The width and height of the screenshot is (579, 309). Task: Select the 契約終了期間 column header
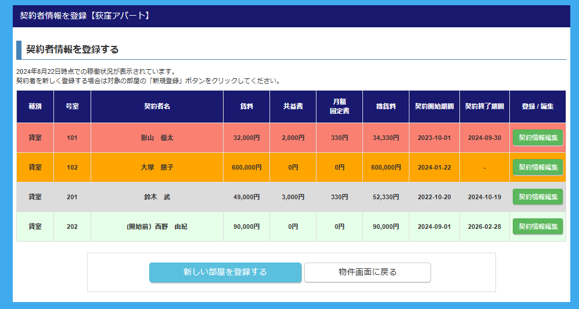click(x=484, y=107)
